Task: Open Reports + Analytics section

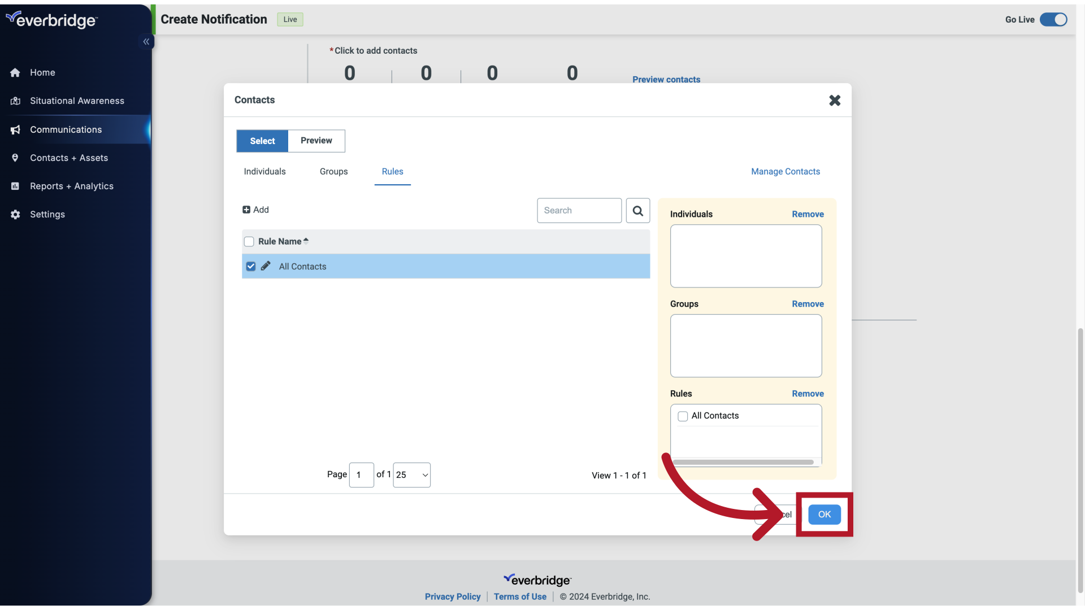Action: (72, 186)
